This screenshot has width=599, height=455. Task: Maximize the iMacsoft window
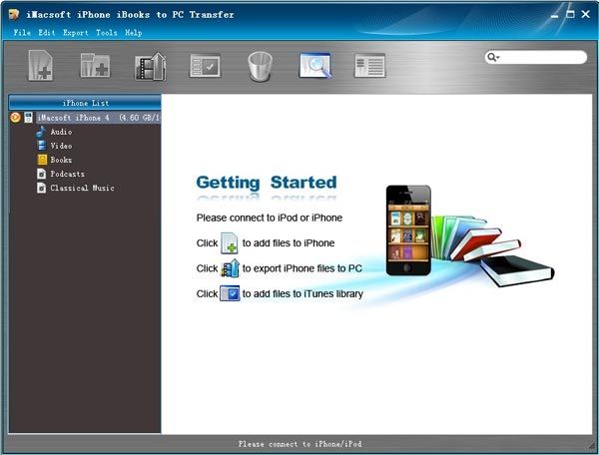pos(570,15)
